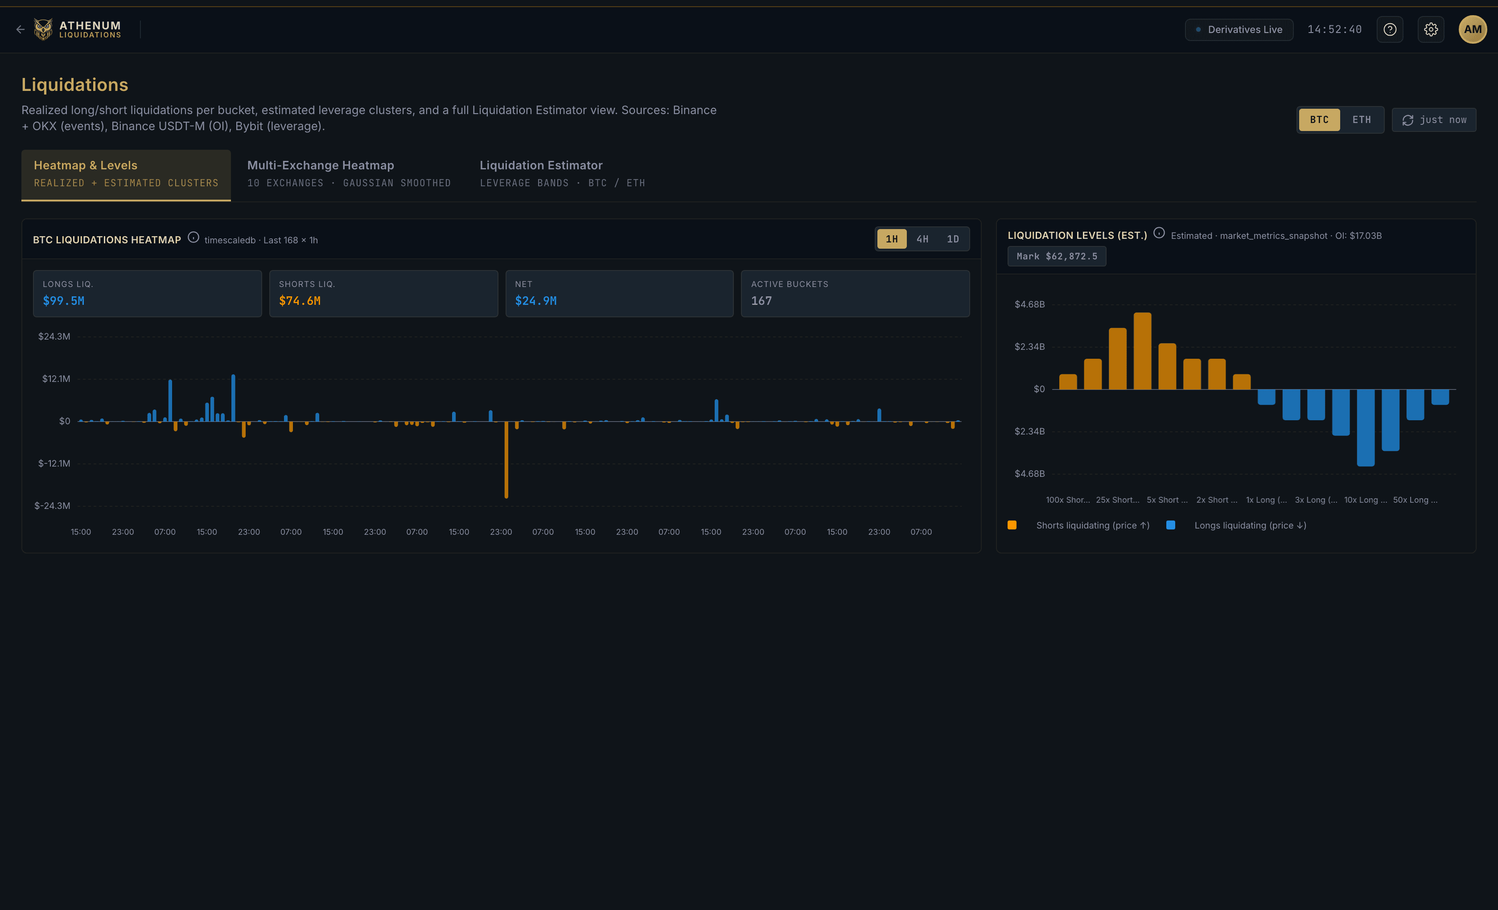Click the Active Buckets 167 card

[x=856, y=294]
